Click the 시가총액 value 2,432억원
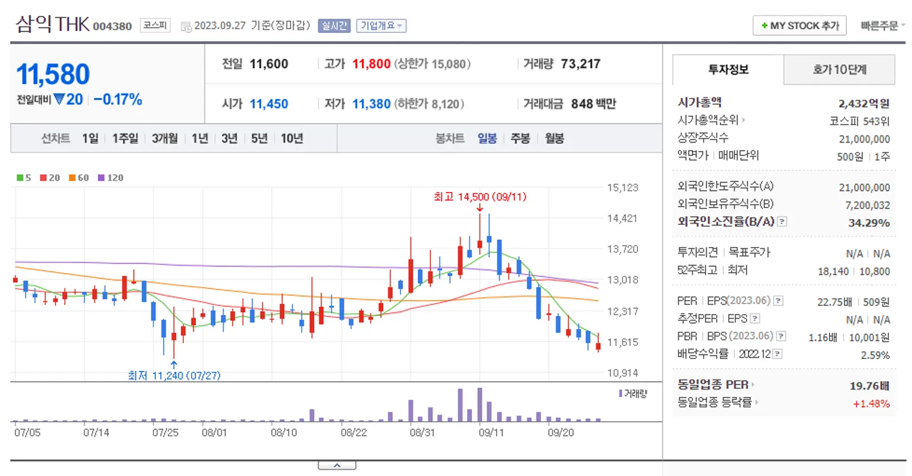 tap(864, 104)
